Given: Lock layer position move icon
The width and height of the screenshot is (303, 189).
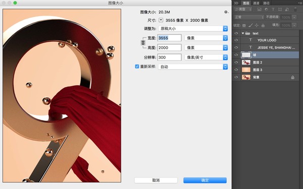Looking at the screenshot, I should [x=257, y=25].
